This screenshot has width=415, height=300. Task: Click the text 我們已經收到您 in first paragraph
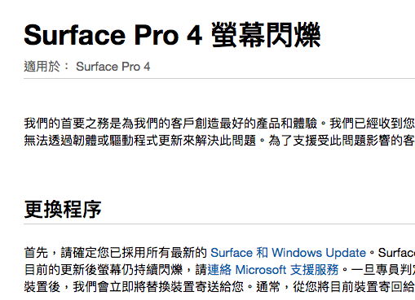[372, 124]
